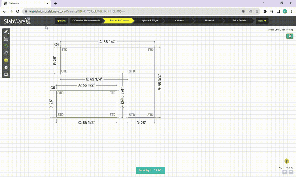This screenshot has width=296, height=177.
Task: Click the site lock icon
Action: point(26,11)
